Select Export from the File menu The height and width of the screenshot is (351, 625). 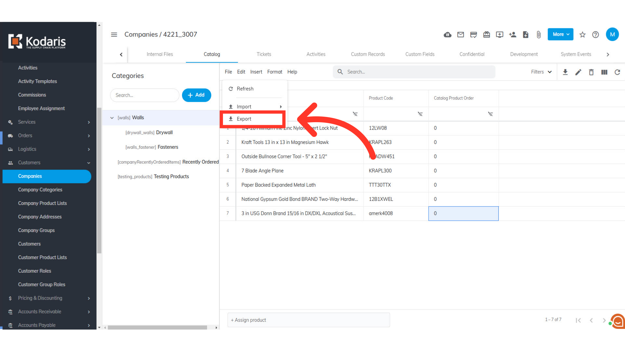coord(244,119)
